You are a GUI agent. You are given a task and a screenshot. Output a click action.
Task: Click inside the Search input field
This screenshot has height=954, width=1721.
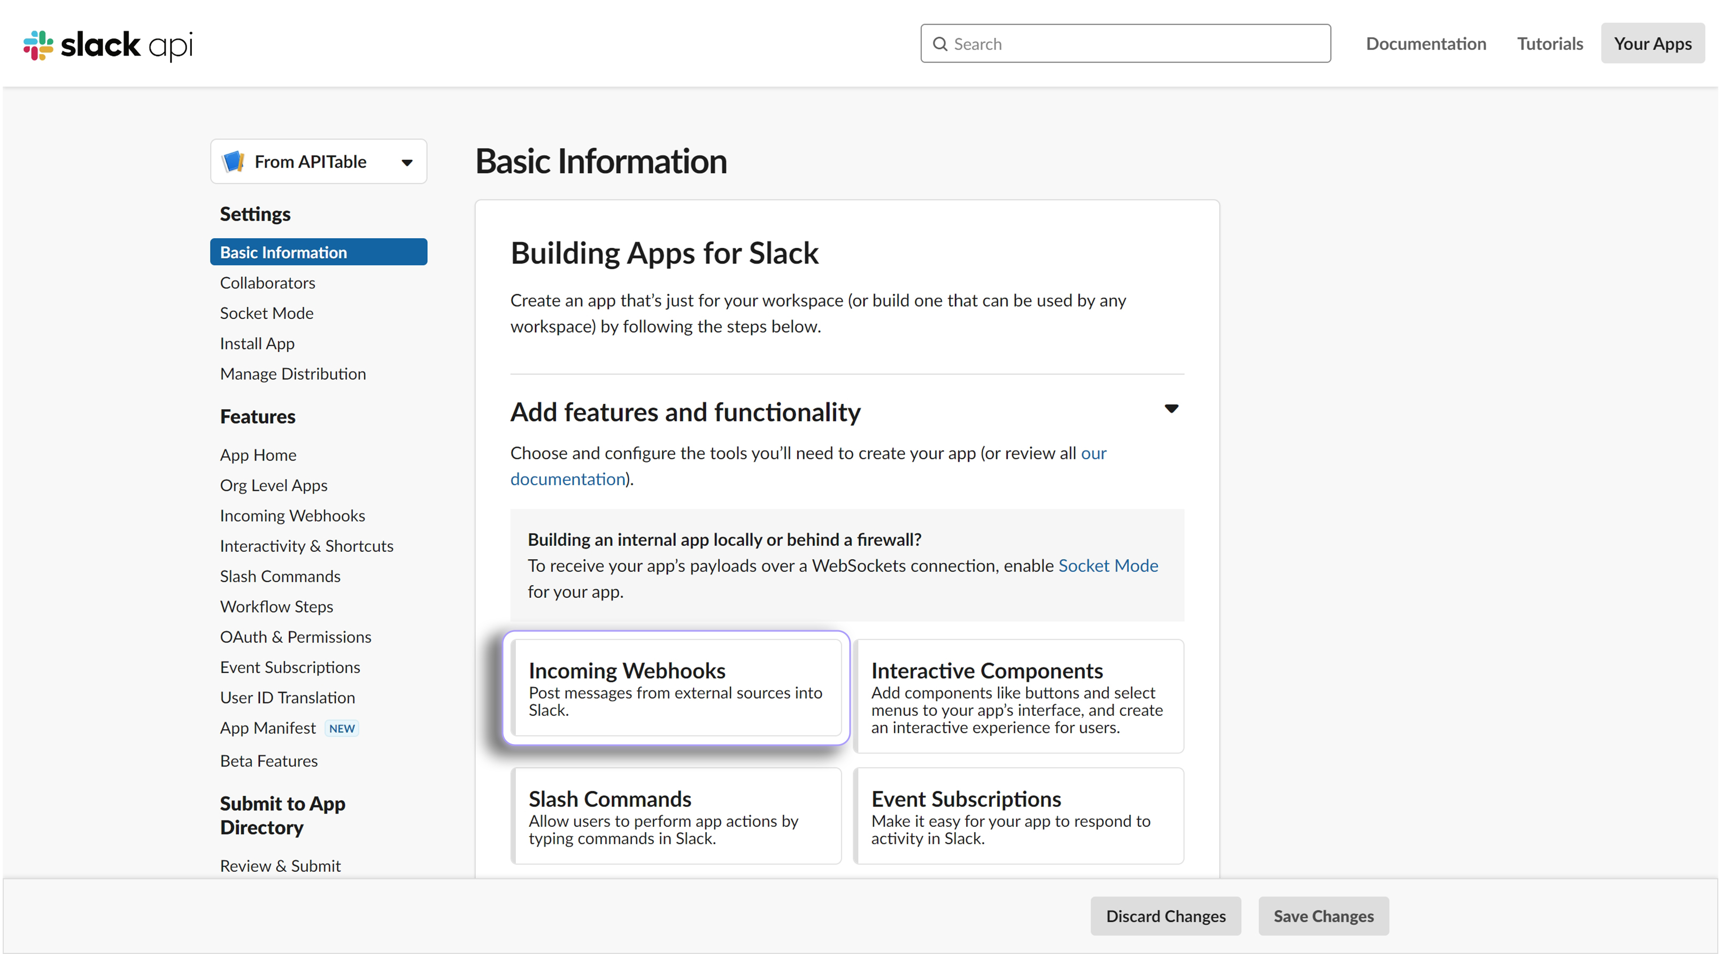tap(1124, 43)
